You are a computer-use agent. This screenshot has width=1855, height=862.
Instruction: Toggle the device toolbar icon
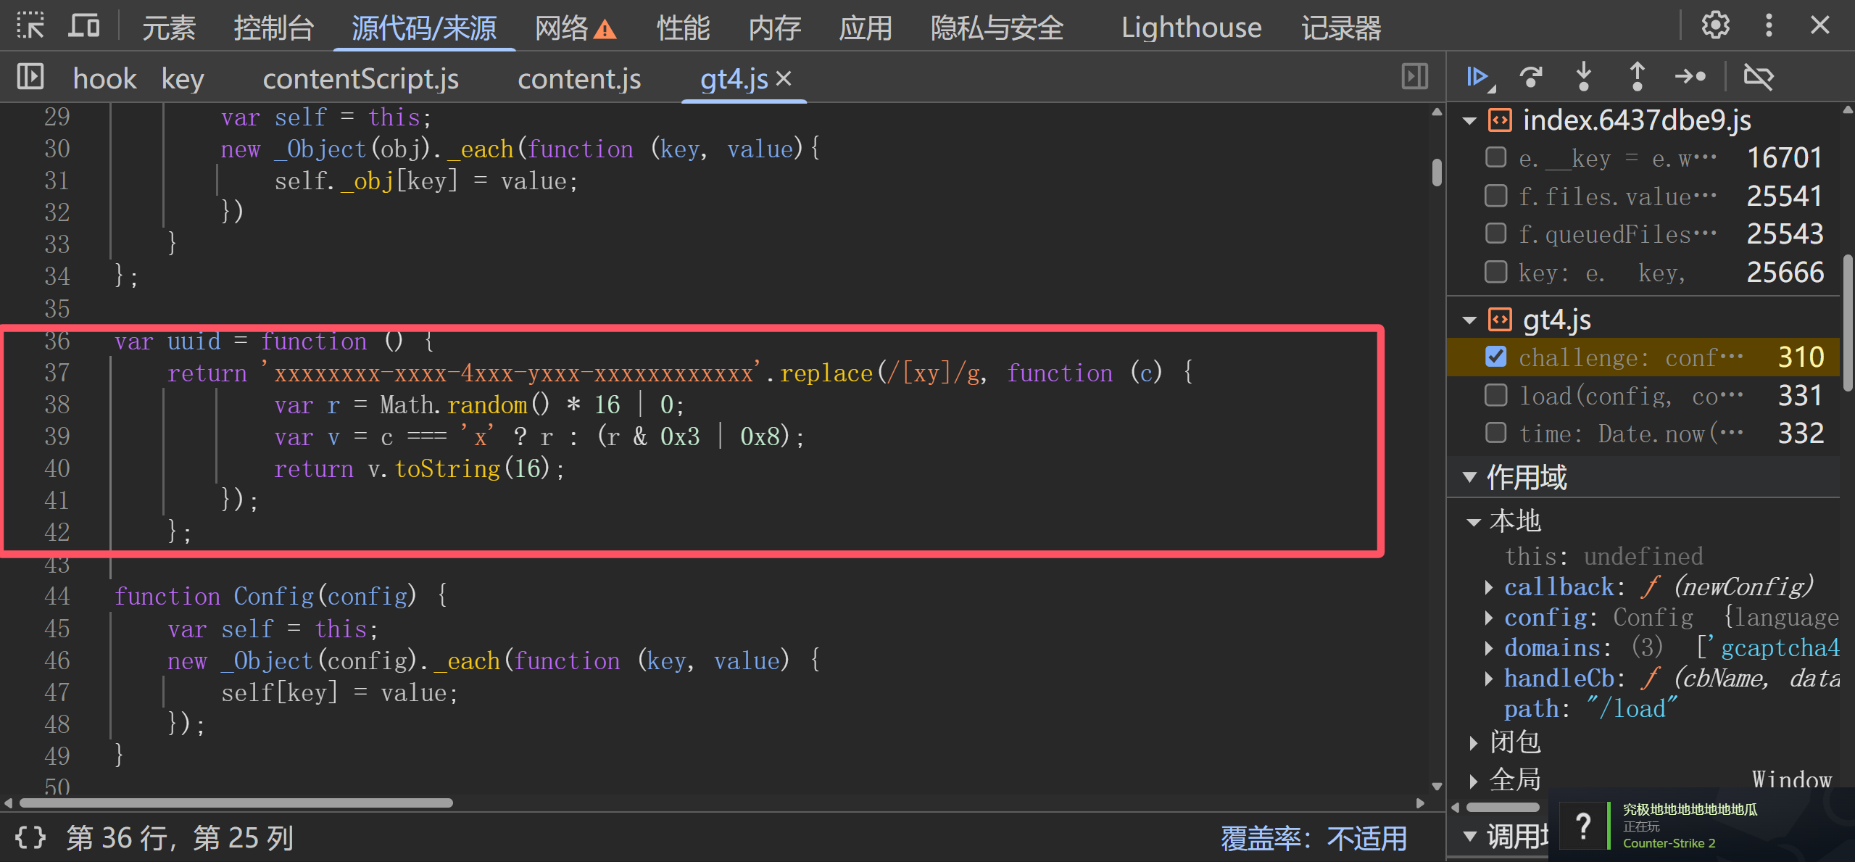click(84, 26)
